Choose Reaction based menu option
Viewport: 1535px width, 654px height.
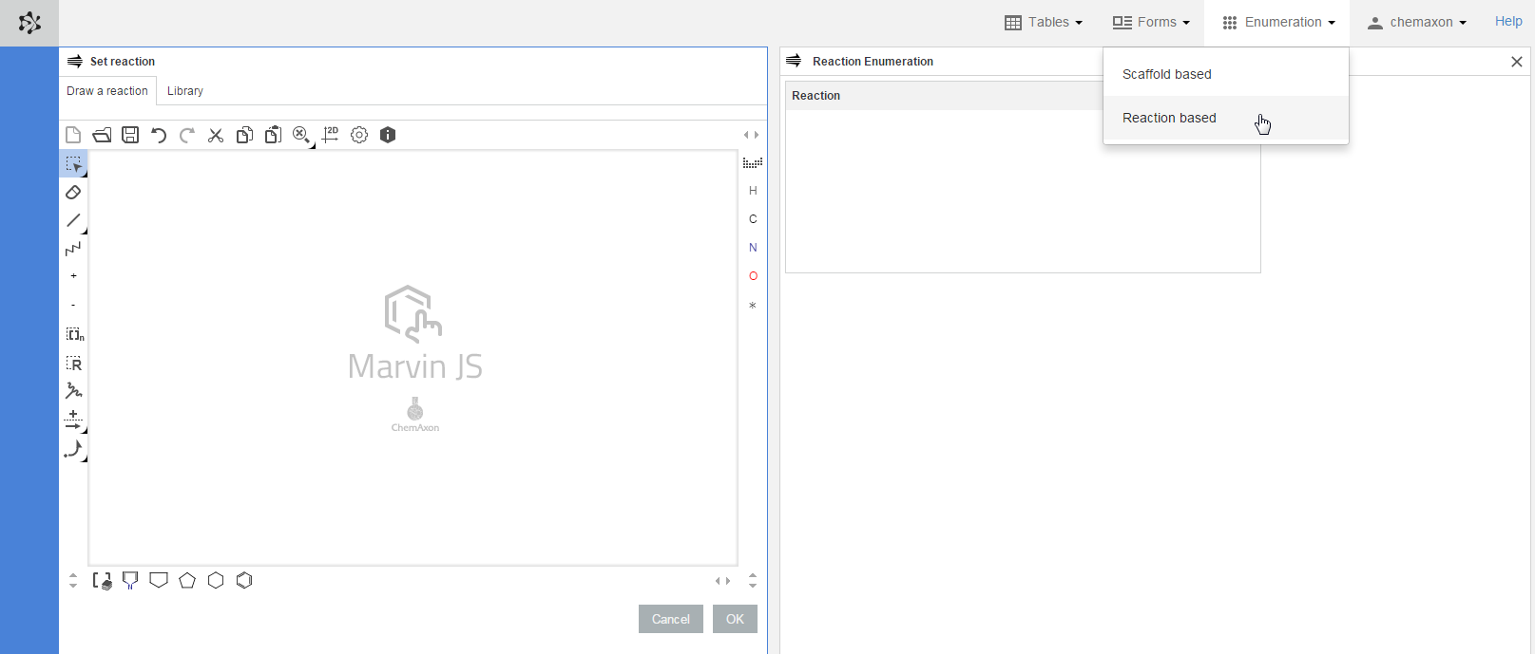[1169, 118]
